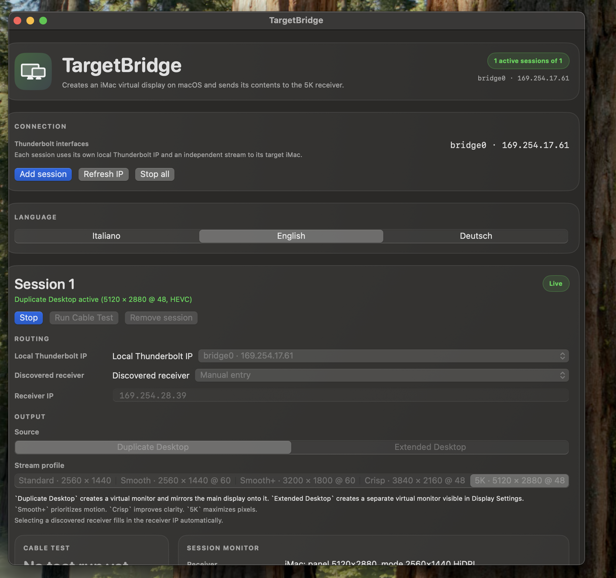Image resolution: width=616 pixels, height=578 pixels.
Task: Select Extended Desktop source
Action: pyautogui.click(x=430, y=447)
